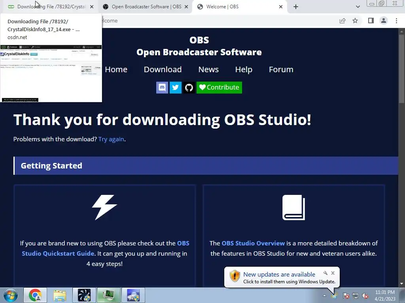This screenshot has width=405, height=303.
Task: Click the wrench icon in the update balloon
Action: point(326,273)
